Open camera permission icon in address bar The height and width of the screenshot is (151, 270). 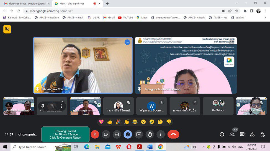click(223, 11)
